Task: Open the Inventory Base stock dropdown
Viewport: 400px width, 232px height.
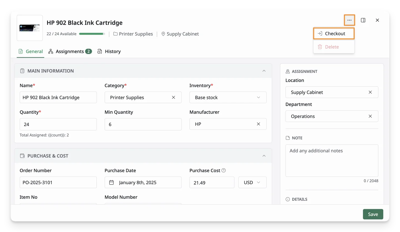Action: tap(228, 97)
